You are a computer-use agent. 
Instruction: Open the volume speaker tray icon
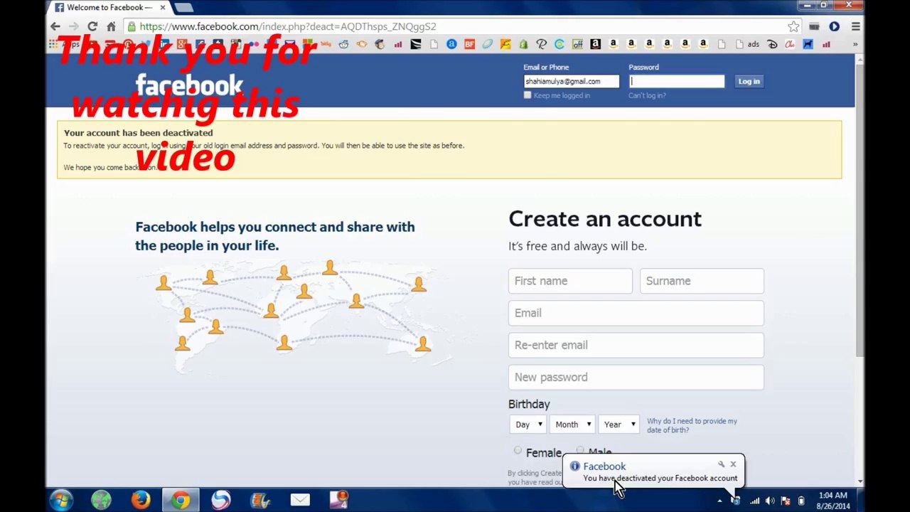pos(770,501)
